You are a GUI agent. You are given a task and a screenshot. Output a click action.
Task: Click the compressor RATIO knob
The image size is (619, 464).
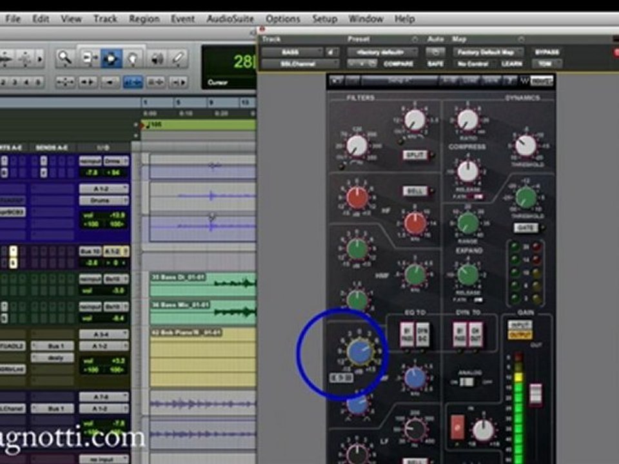[468, 119]
